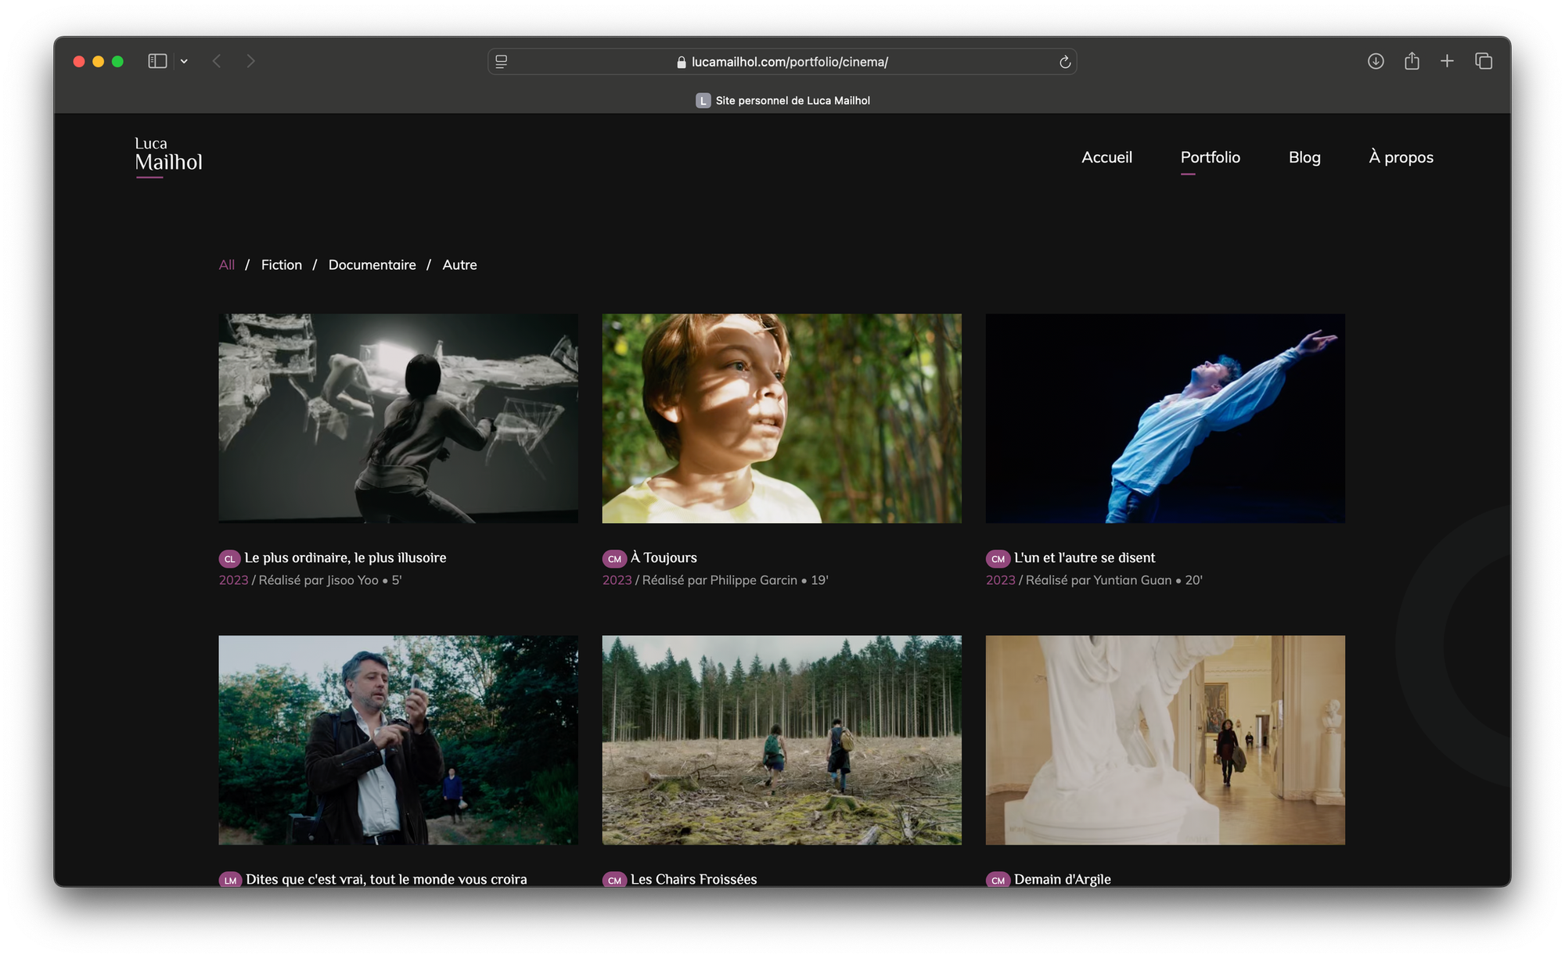Go to À propos page
The width and height of the screenshot is (1565, 958).
tap(1401, 157)
